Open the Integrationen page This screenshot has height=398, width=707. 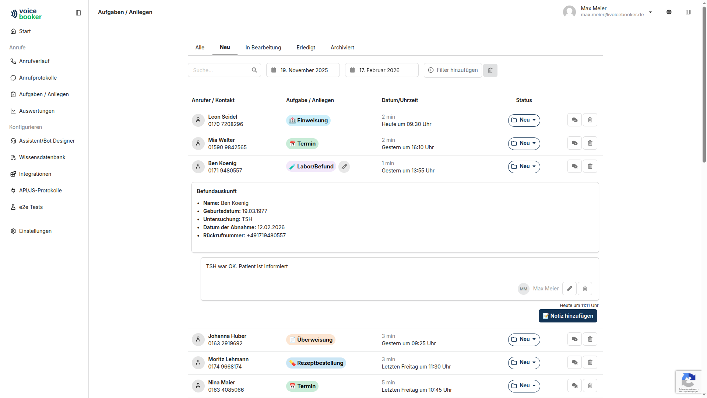(35, 174)
